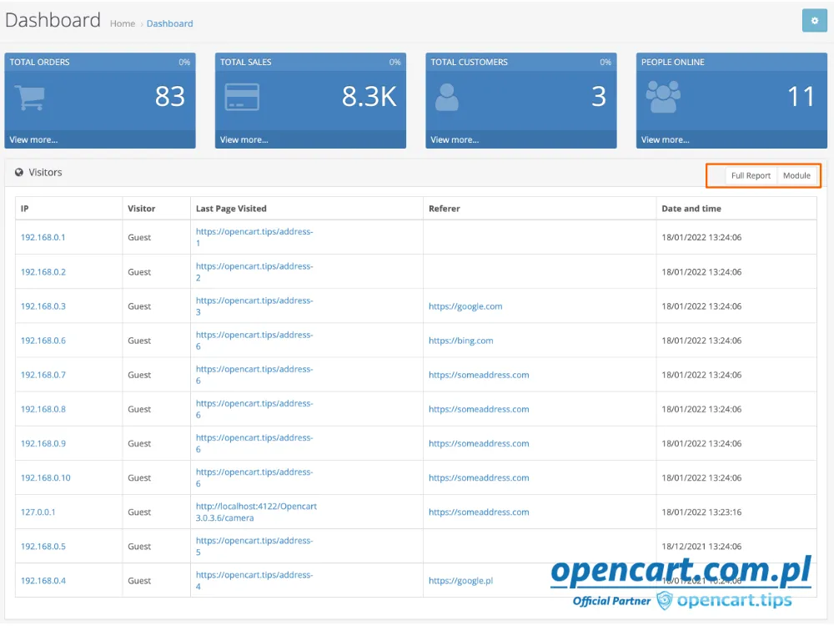
Task: Open View more under Total Orders
Action: pyautogui.click(x=33, y=139)
